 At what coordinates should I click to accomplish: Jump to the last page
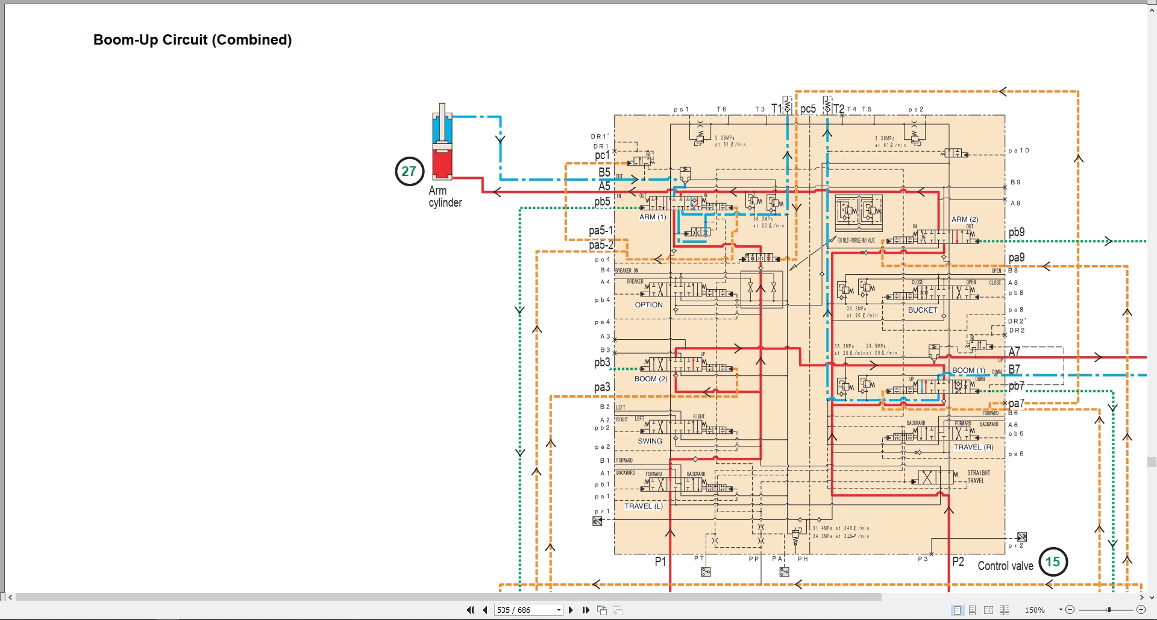coord(586,610)
